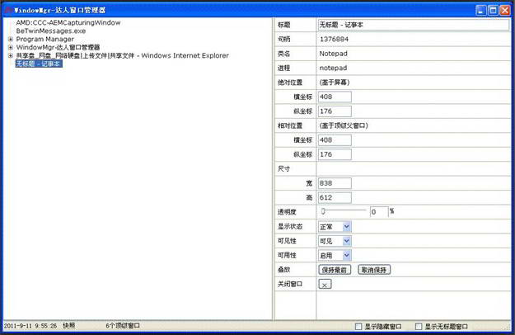
Task: Expand the Program Manager tree node
Action: [x=11, y=39]
